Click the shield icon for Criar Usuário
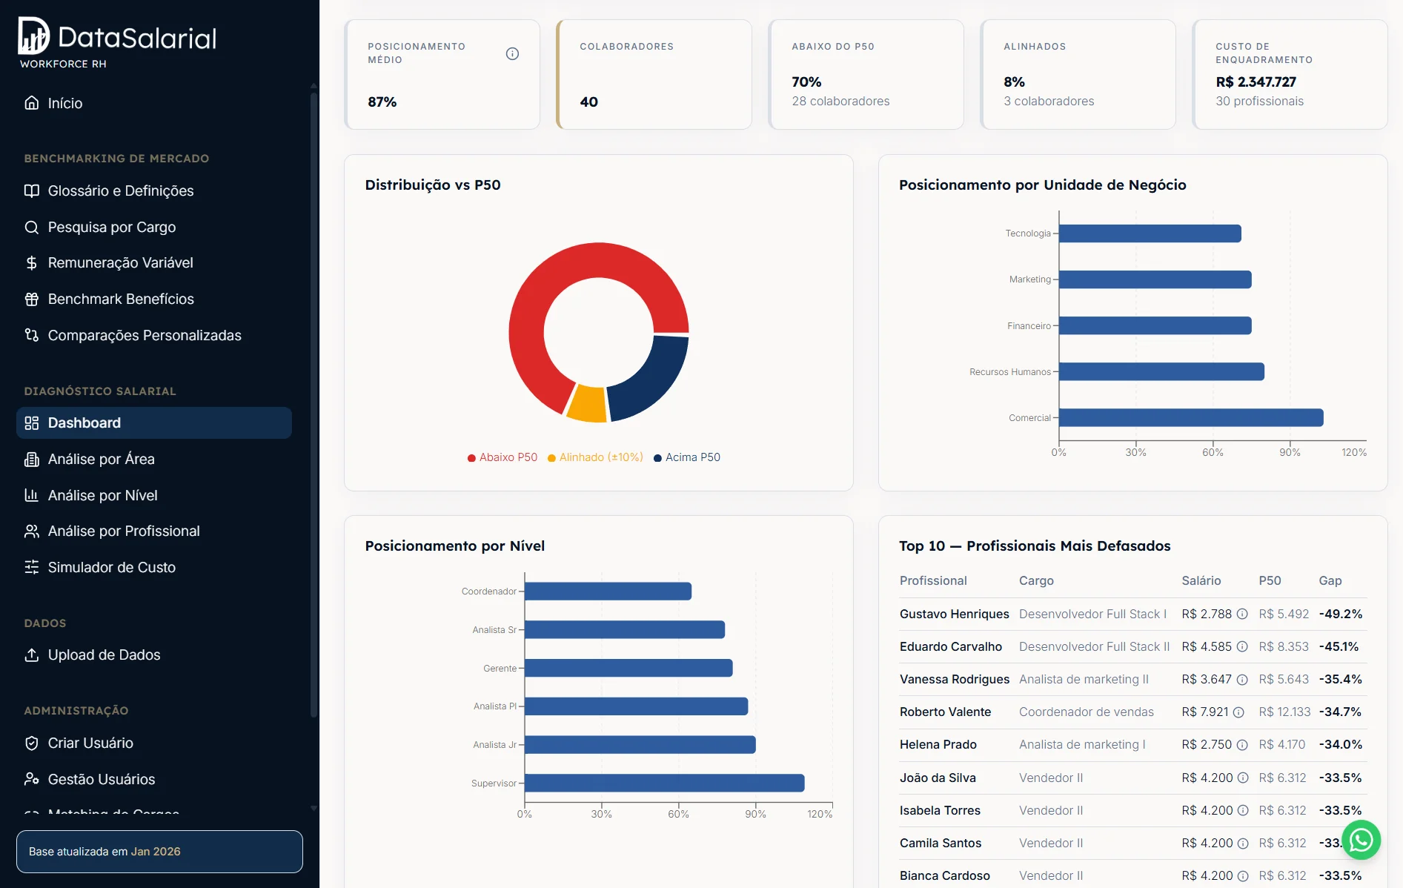 [x=31, y=743]
